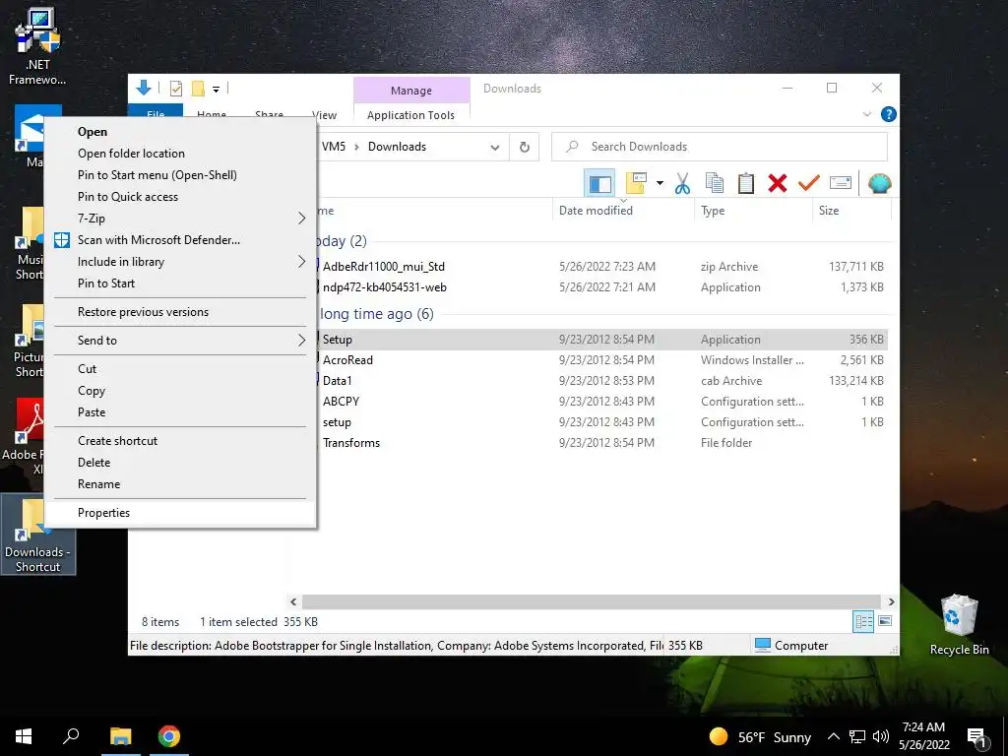The height and width of the screenshot is (756, 1008).
Task: Select the ndp472-kb4054531-web file
Action: point(385,287)
